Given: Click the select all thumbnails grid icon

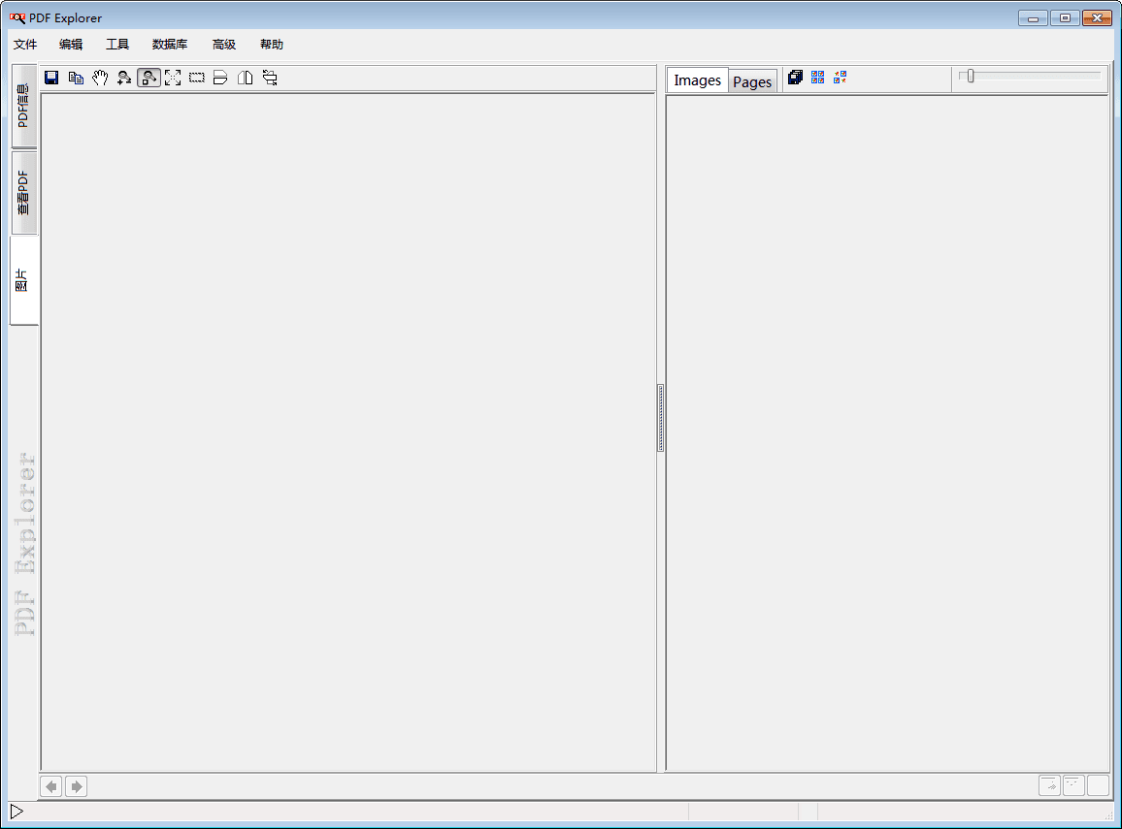Looking at the screenshot, I should tap(817, 78).
